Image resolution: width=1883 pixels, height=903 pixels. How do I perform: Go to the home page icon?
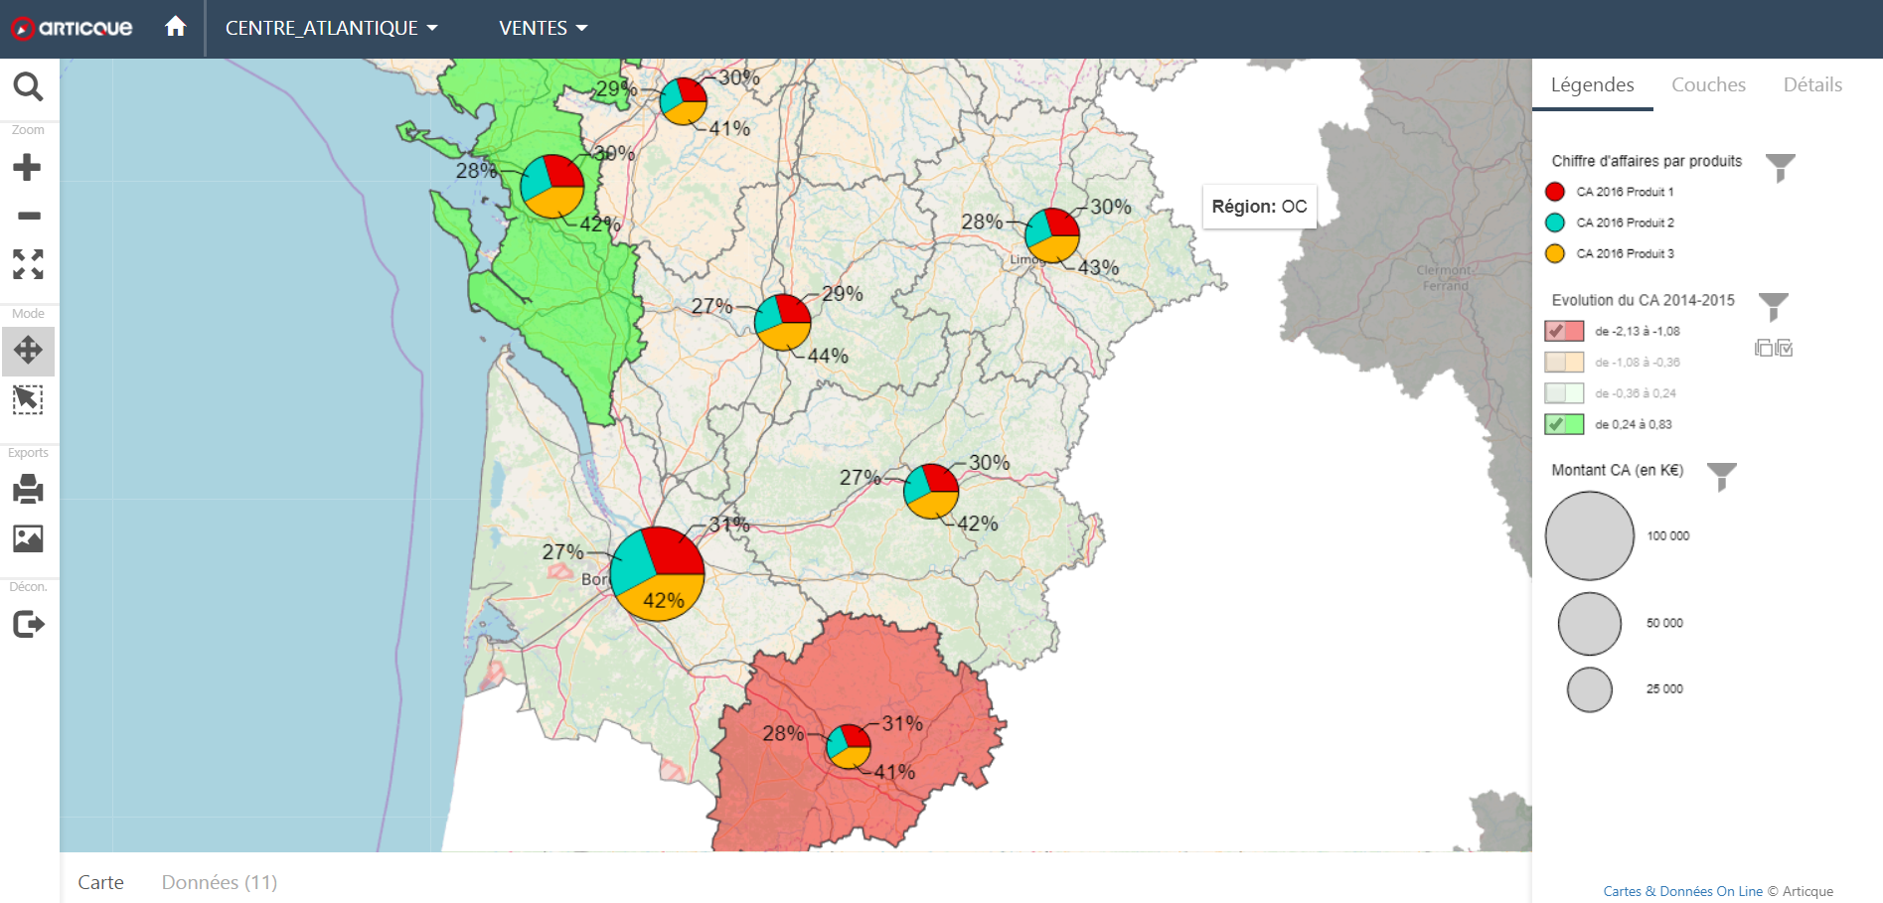pos(176,27)
